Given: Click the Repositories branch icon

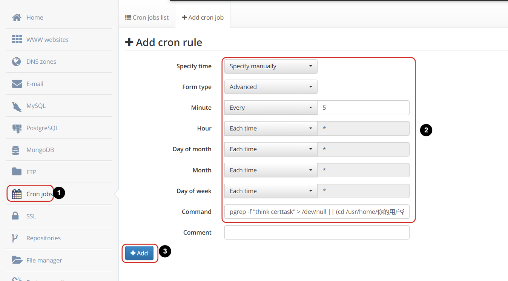Looking at the screenshot, I should coord(15,238).
